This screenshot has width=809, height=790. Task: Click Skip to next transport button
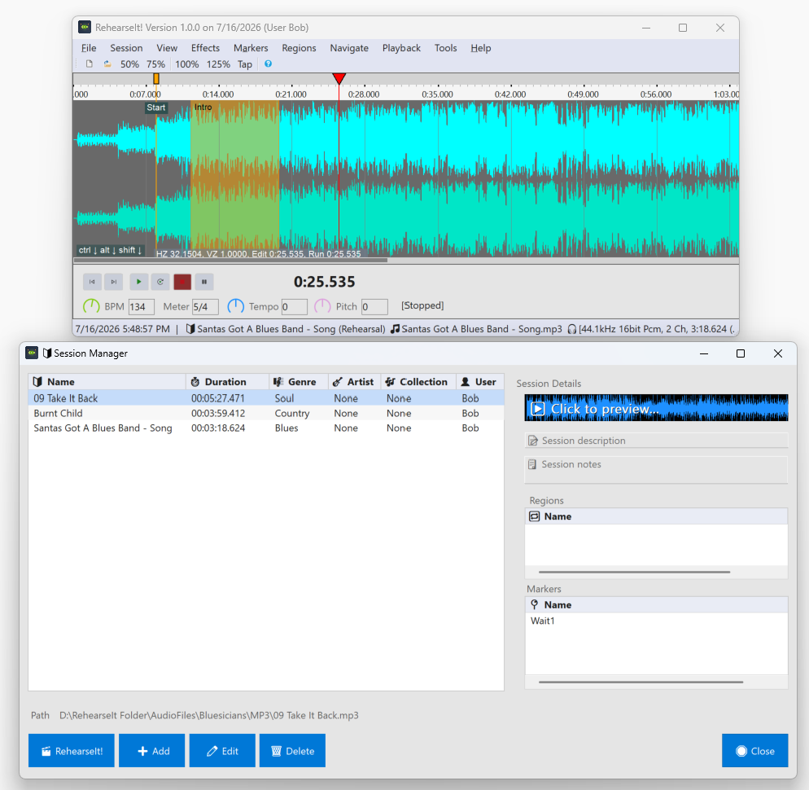coord(113,282)
